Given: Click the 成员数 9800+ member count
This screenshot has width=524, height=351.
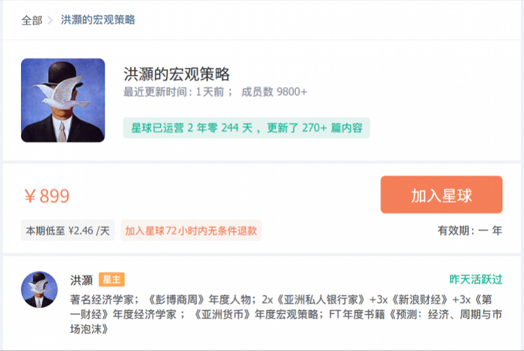Looking at the screenshot, I should click(274, 92).
